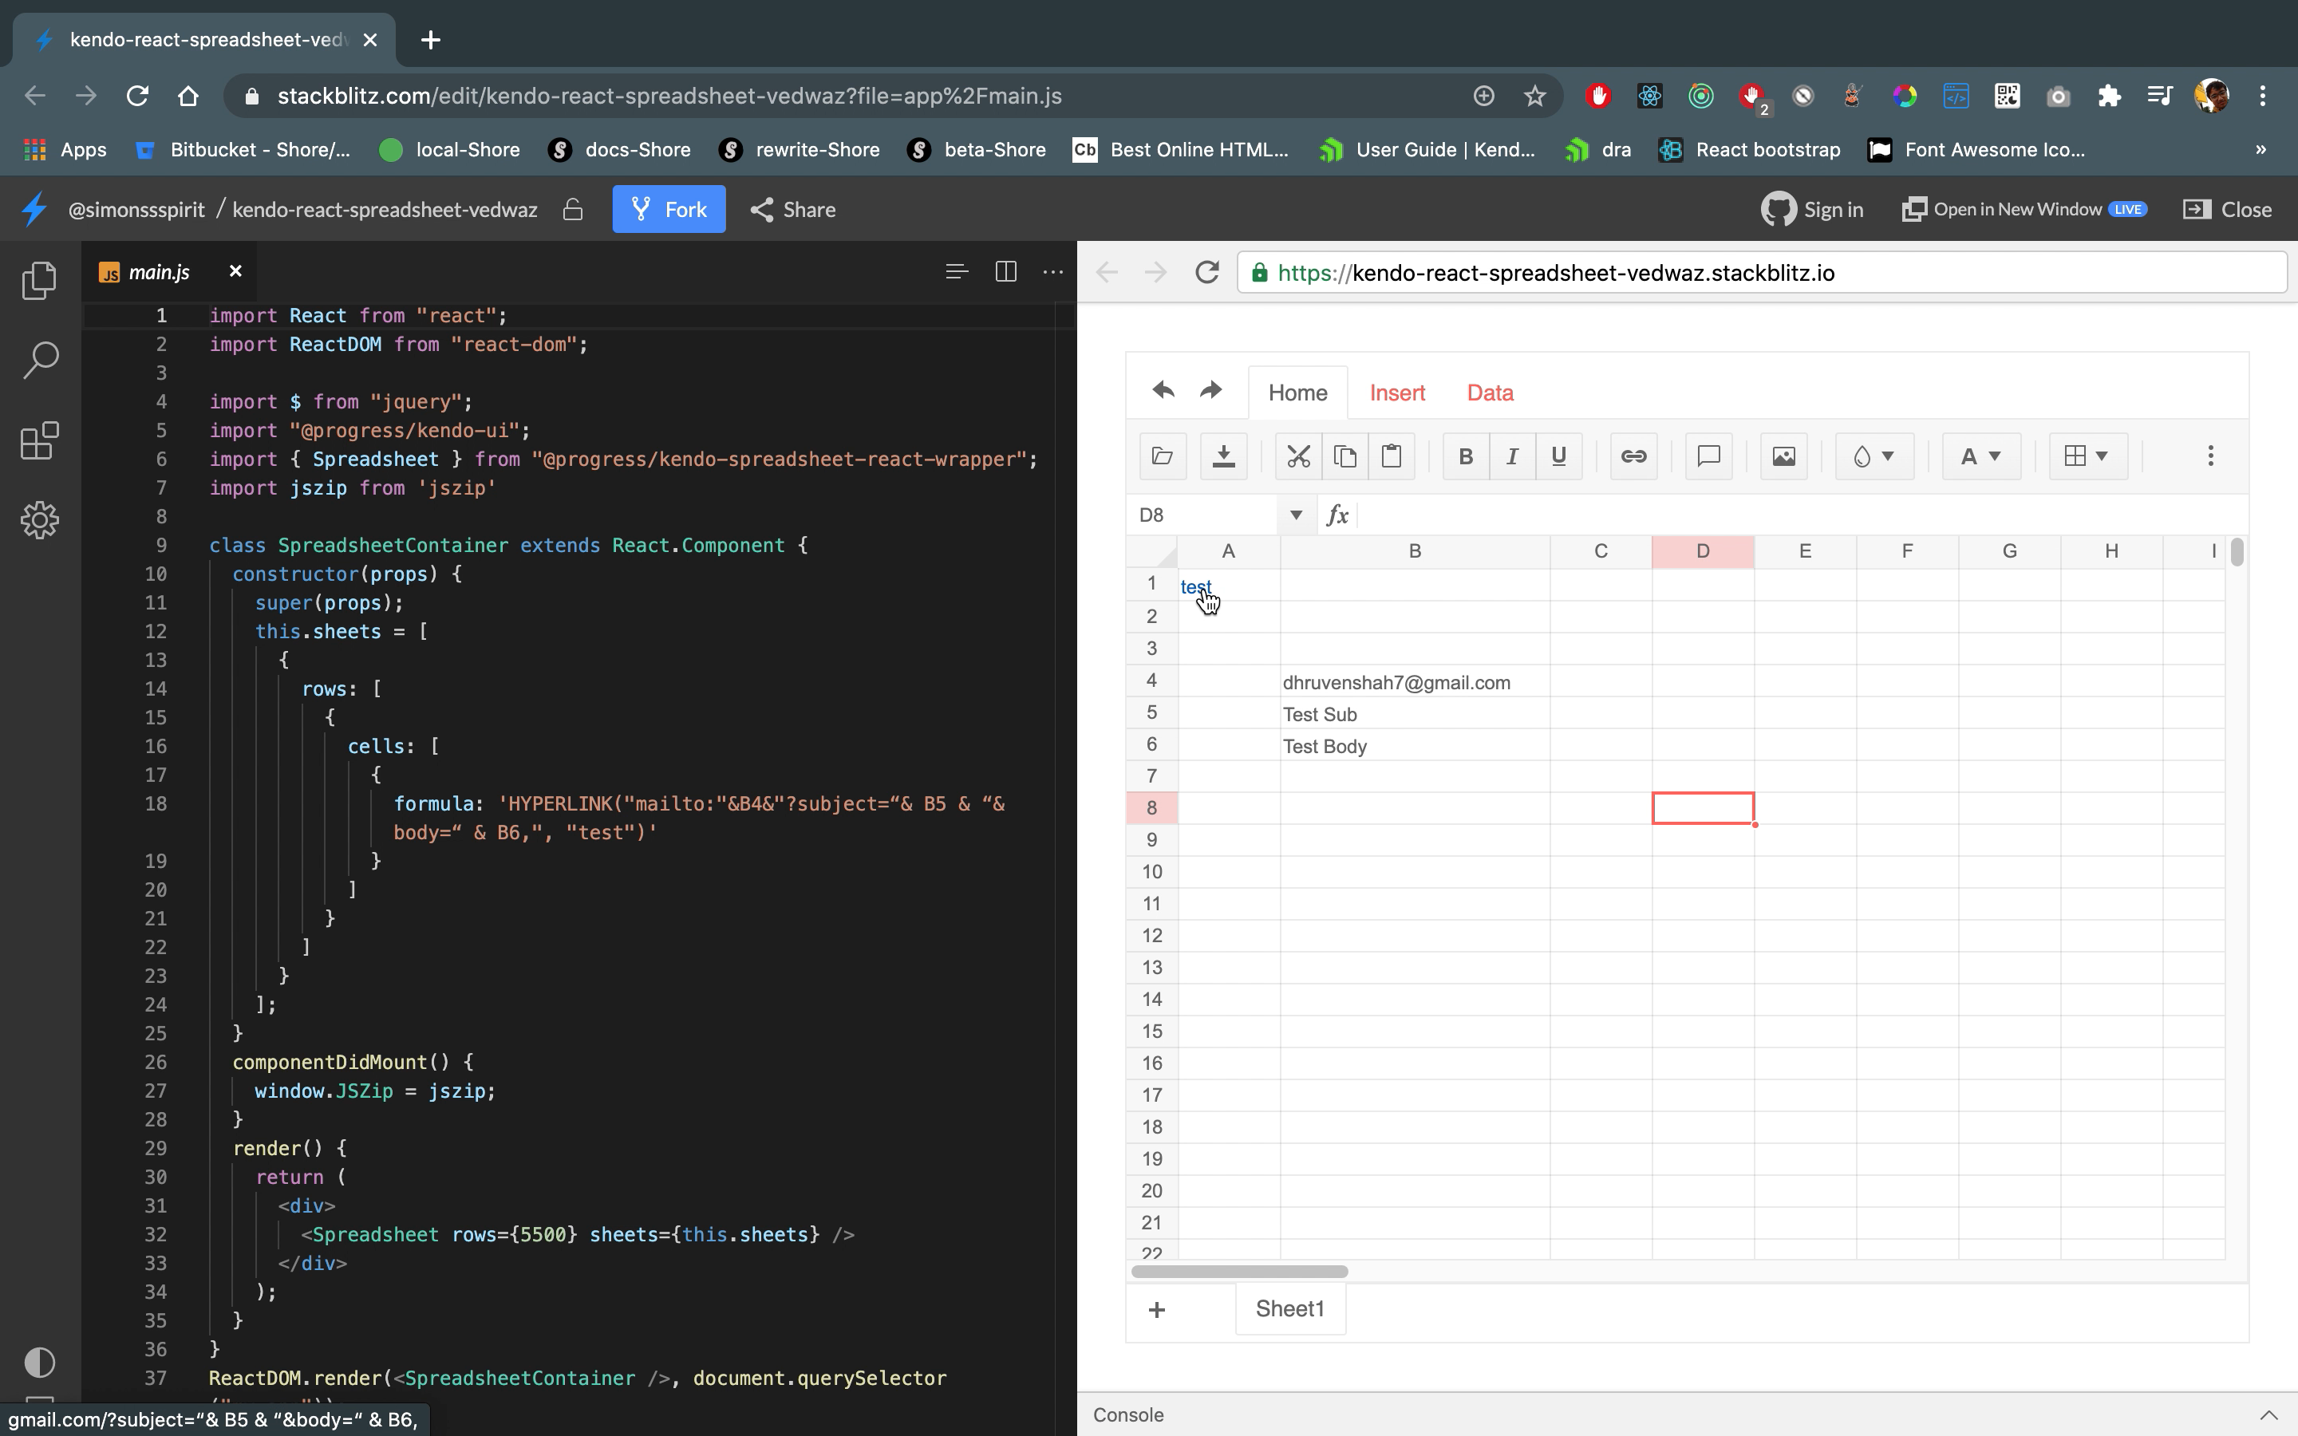
Task: Click the Cut scissors icon
Action: tap(1298, 456)
